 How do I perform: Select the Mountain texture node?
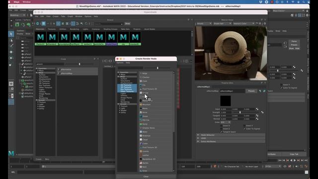click(x=156, y=104)
